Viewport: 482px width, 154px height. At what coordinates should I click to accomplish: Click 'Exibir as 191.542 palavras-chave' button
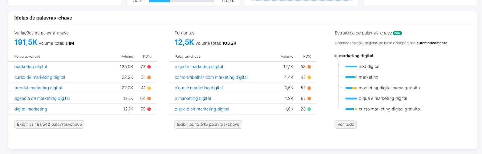(x=49, y=125)
